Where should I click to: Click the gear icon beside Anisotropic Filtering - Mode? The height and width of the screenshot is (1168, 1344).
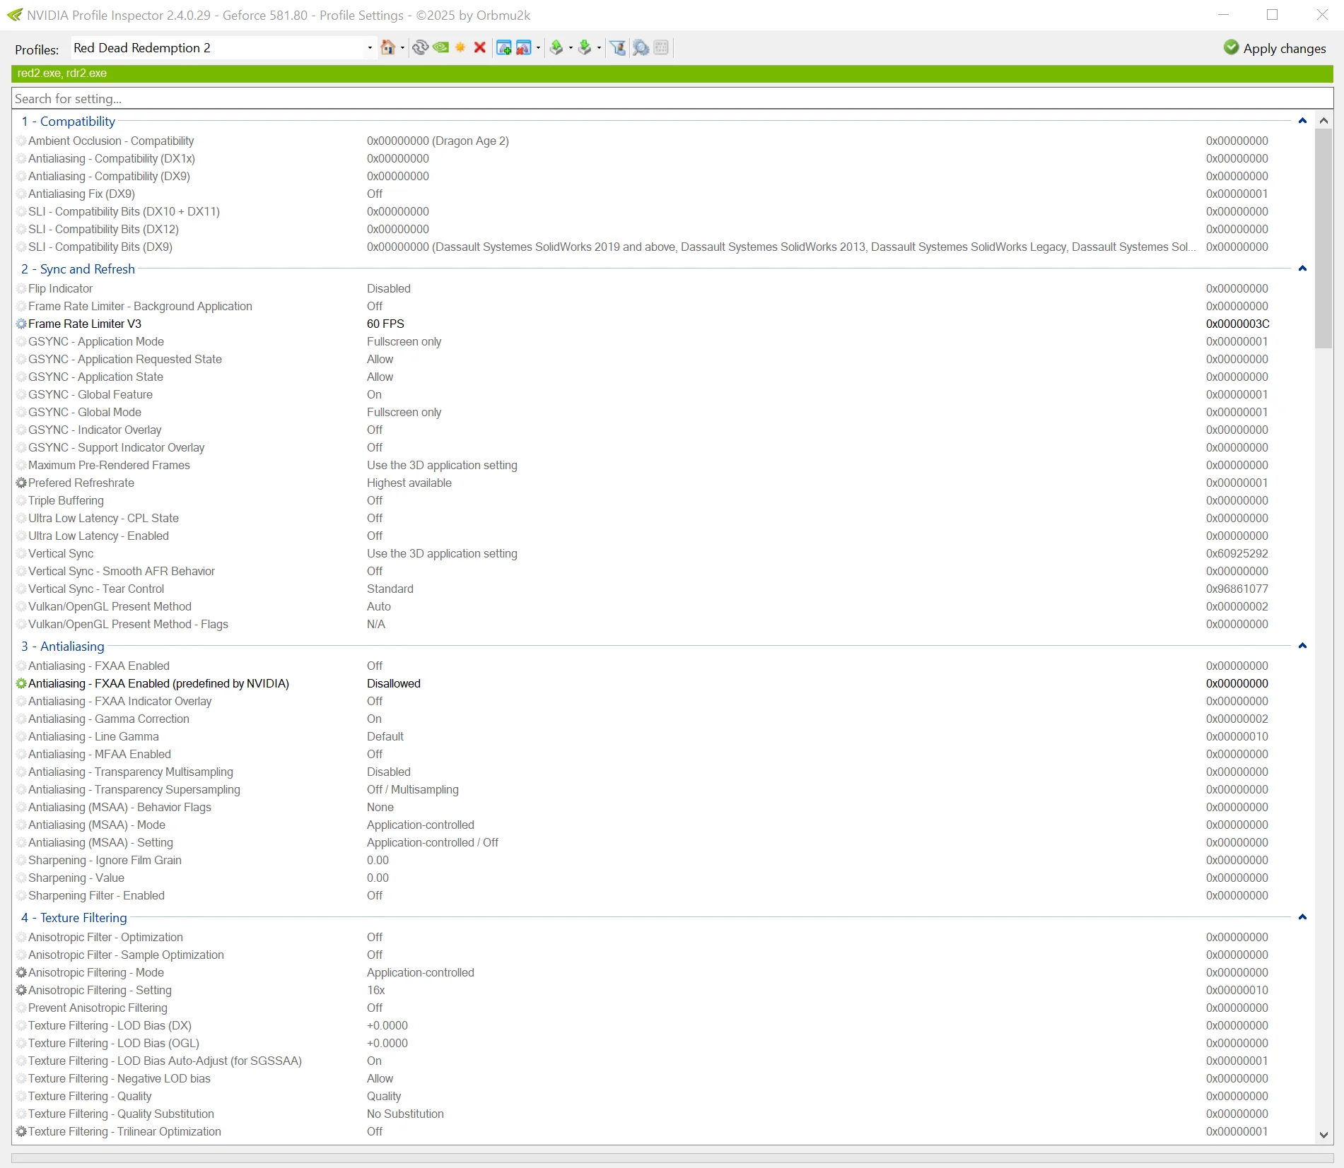pos(21,972)
